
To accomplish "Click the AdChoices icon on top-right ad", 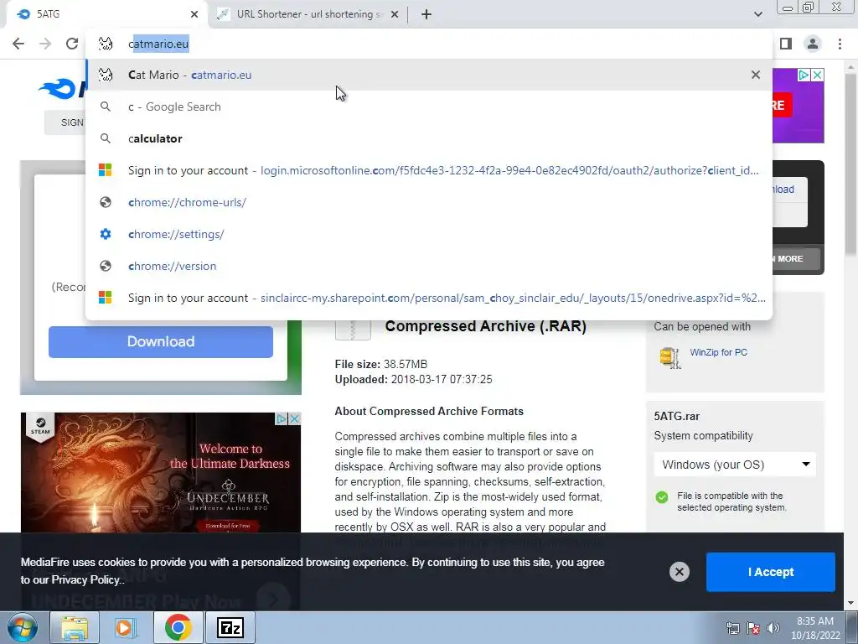I will (804, 75).
